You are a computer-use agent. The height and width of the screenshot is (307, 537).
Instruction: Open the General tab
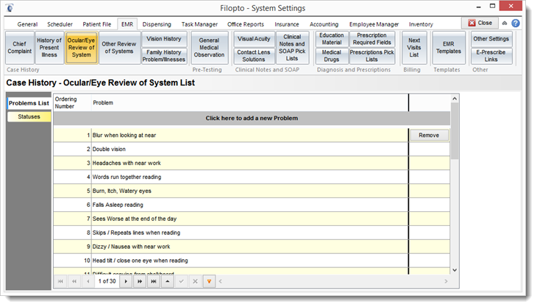click(27, 24)
